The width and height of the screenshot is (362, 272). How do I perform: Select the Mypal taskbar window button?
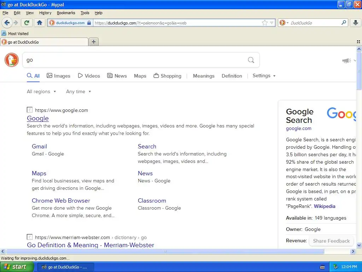[65, 267]
